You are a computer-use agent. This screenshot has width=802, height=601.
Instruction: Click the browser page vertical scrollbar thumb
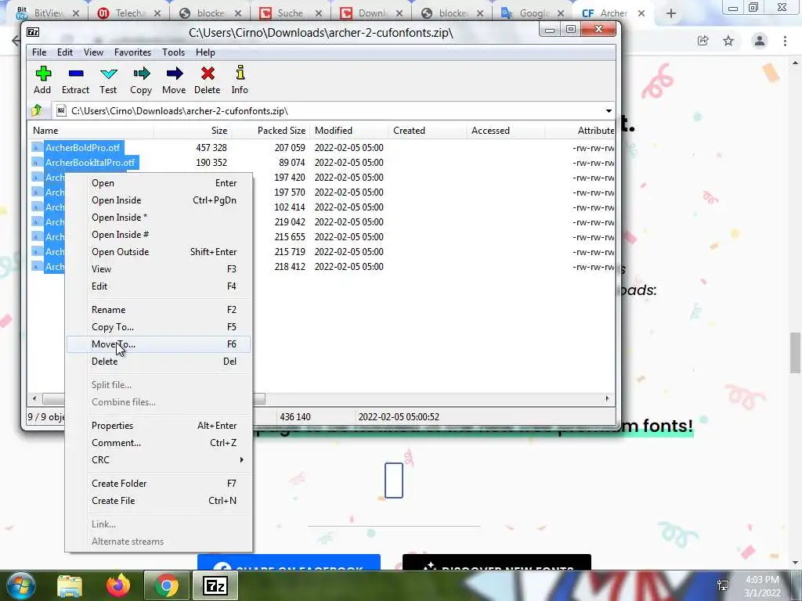coord(795,353)
